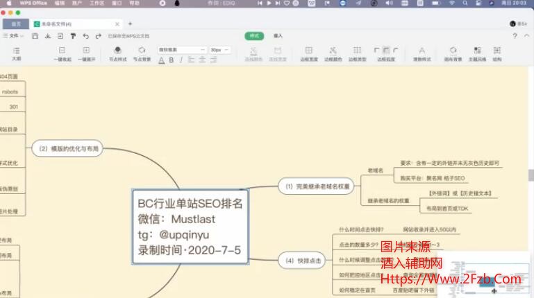Select the central BC行业单站SEO排名 node
Viewport: 534px width, 298px height.
point(190,227)
